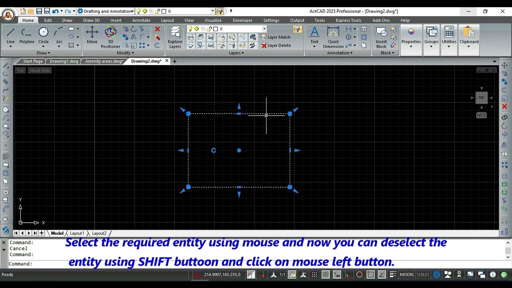Click the Mirror icon in Modify panel
The image size is (512, 288).
click(134, 37)
